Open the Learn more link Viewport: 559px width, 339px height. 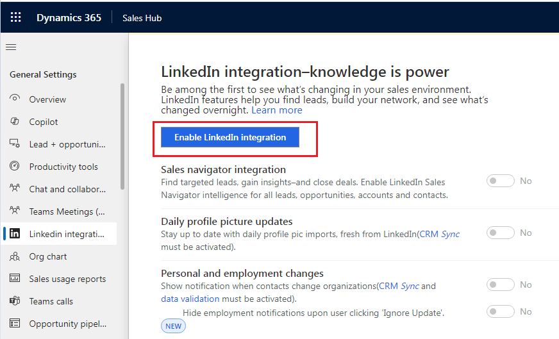(277, 110)
